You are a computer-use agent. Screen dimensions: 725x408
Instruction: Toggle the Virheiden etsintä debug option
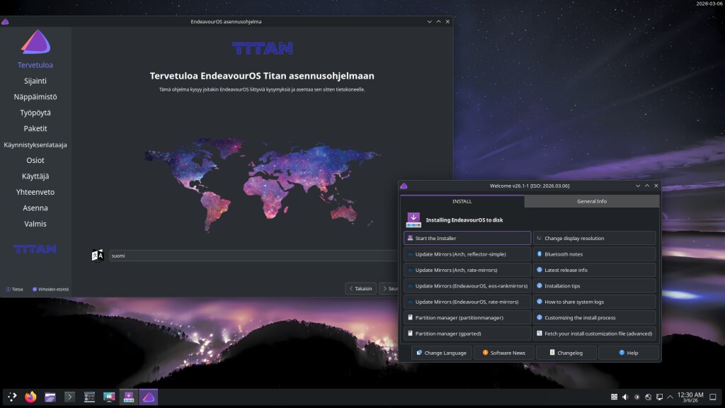[50, 289]
